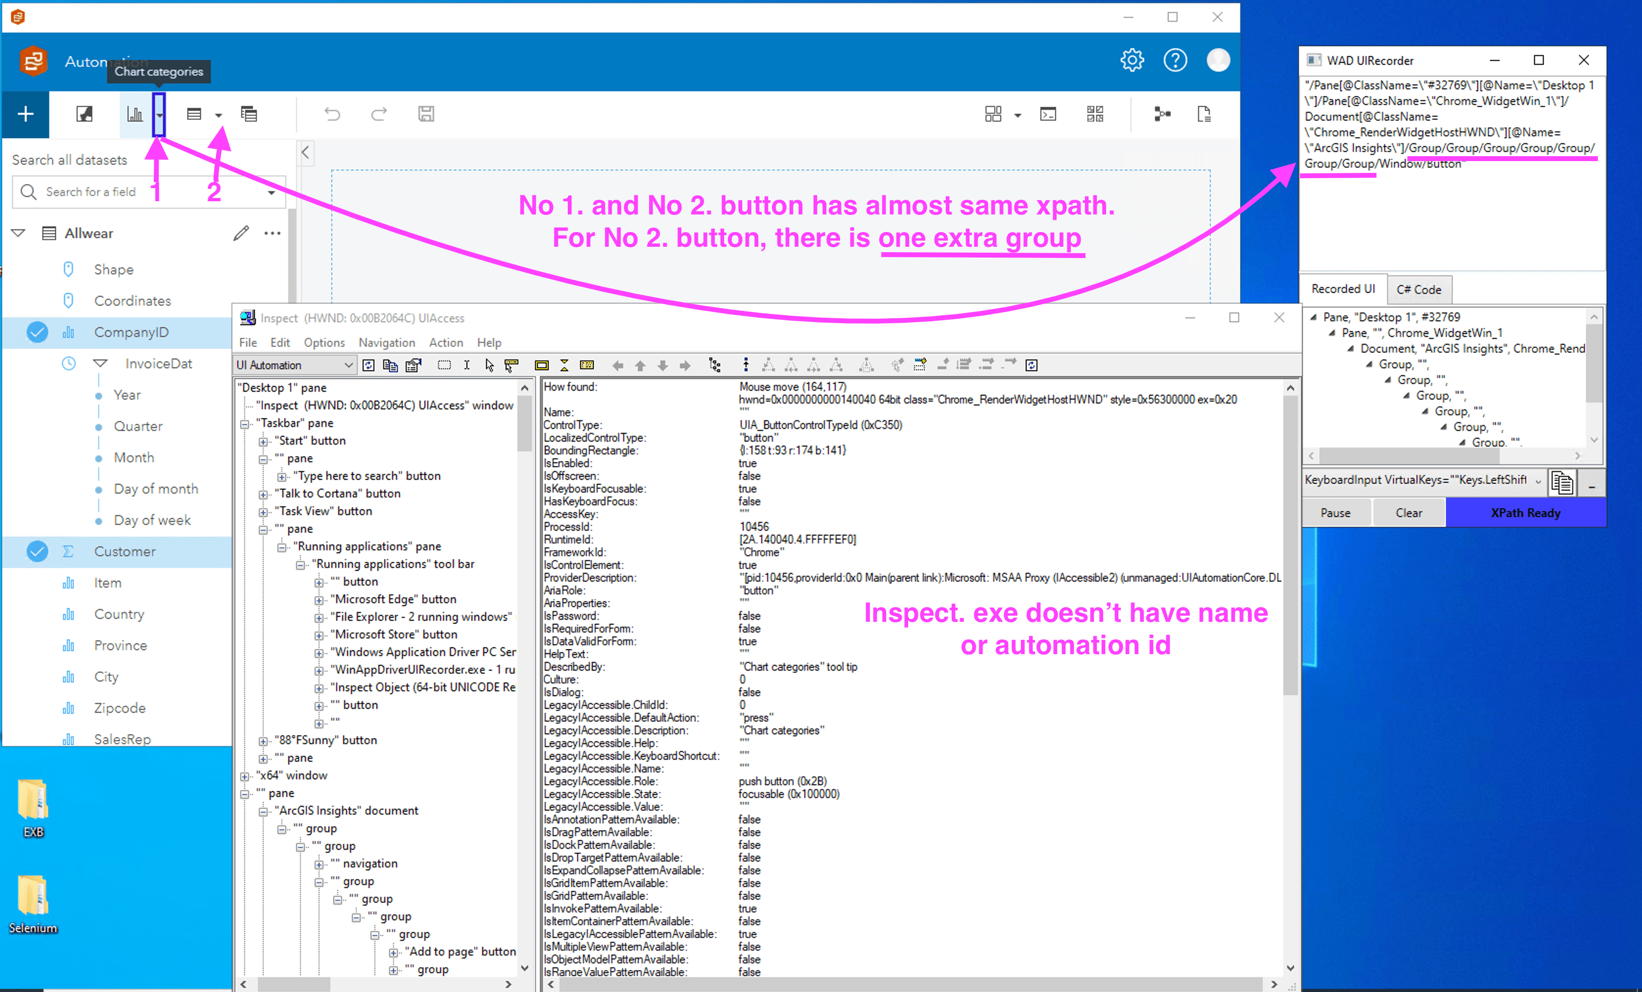Screen dimensions: 1642x992
Task: Open the Navigation menu in Inspect
Action: pos(386,342)
